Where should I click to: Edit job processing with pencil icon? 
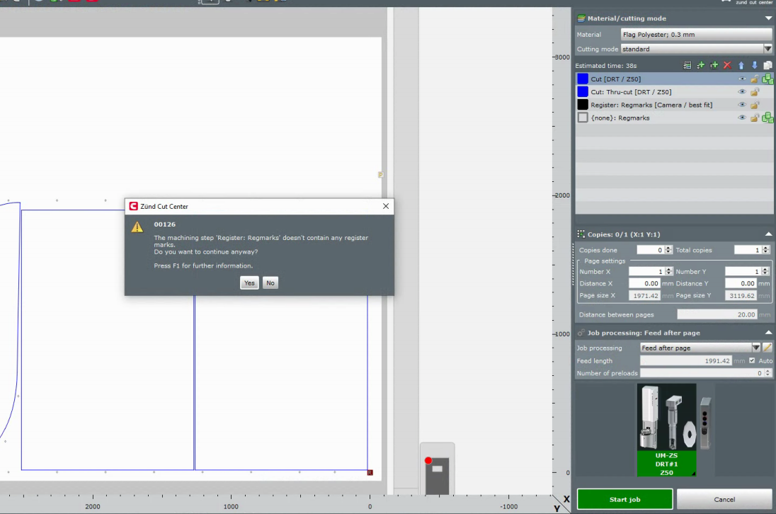tap(767, 348)
